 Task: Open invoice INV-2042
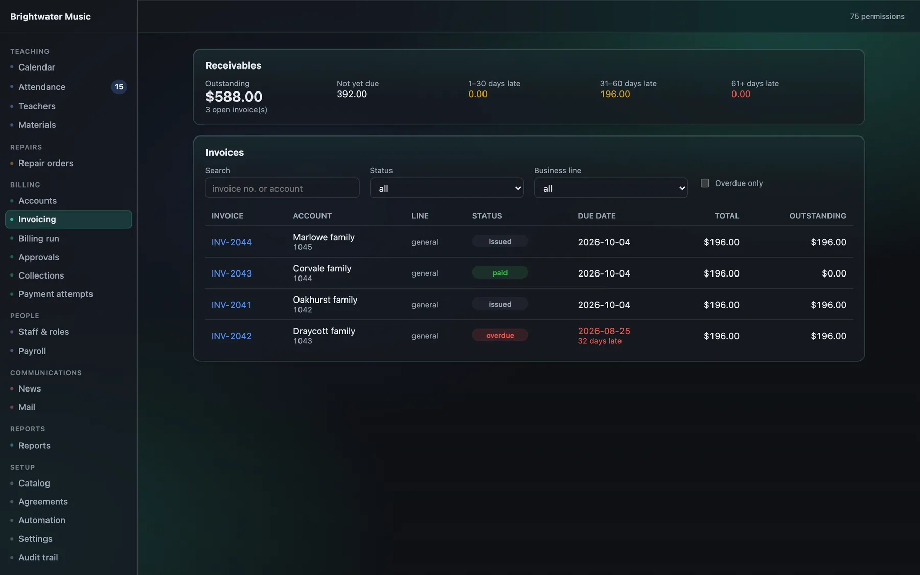[x=232, y=336]
